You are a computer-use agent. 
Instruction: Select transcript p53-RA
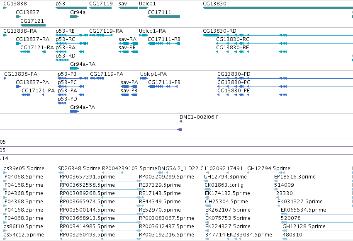tap(70, 52)
